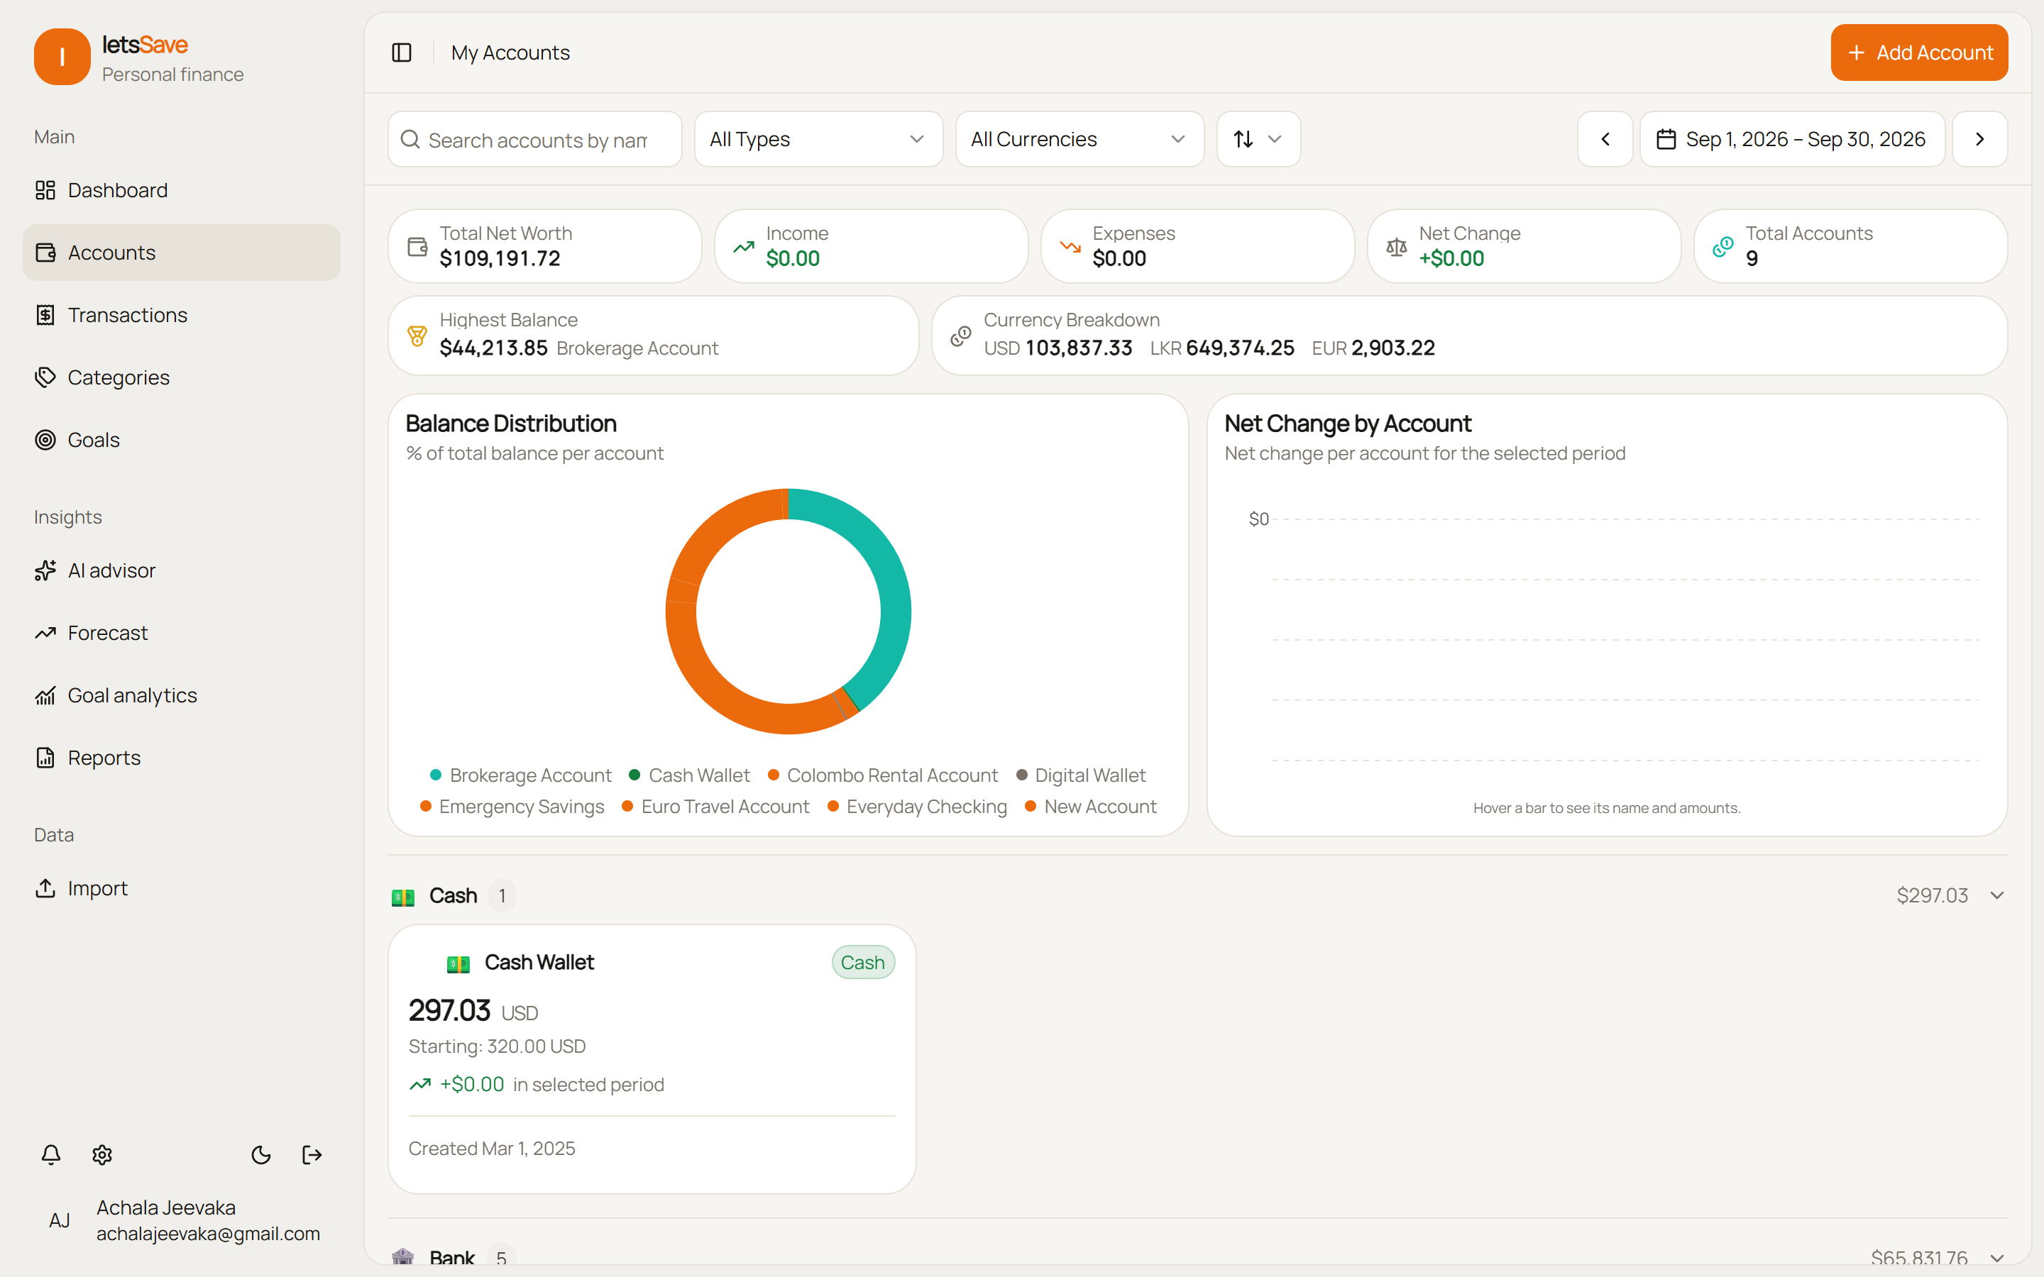Image resolution: width=2044 pixels, height=1277 pixels.
Task: Click the Currency Breakdown coins icon
Action: coord(961,336)
